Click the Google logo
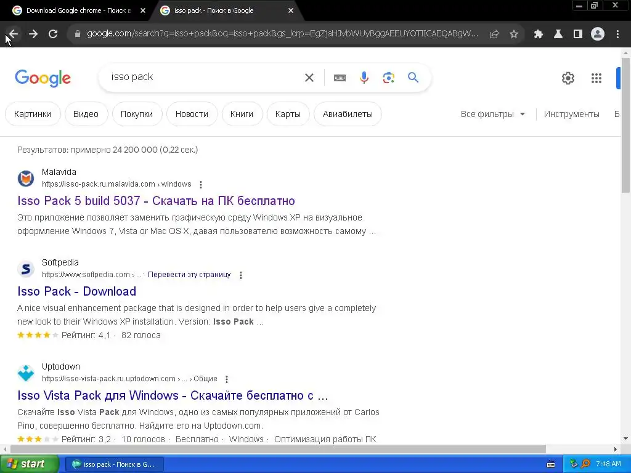This screenshot has width=631, height=473. [43, 78]
